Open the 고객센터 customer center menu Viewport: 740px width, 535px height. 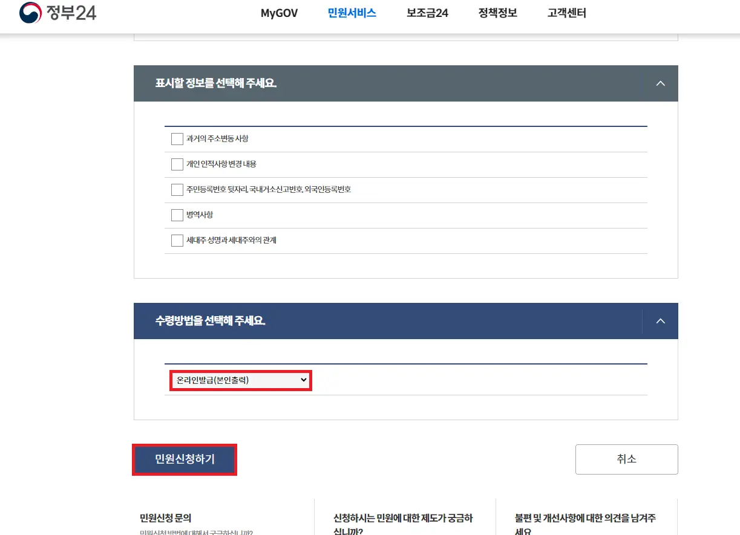click(x=566, y=12)
